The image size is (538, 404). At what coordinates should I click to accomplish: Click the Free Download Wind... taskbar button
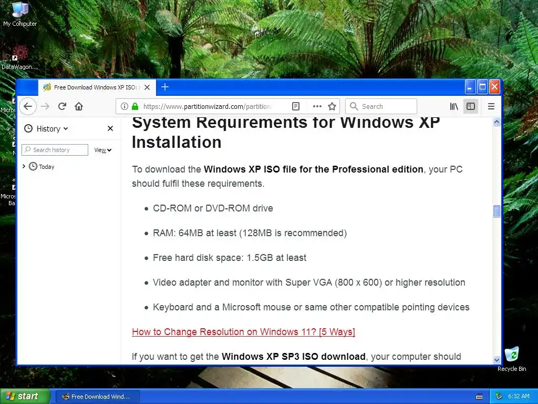[97, 397]
